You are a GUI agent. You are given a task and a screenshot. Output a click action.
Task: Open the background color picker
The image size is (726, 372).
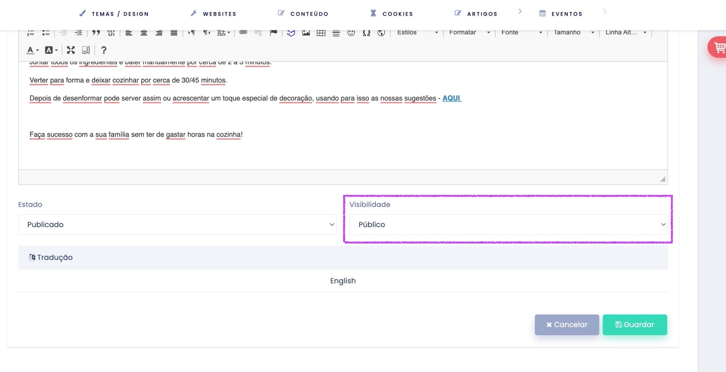pyautogui.click(x=51, y=50)
